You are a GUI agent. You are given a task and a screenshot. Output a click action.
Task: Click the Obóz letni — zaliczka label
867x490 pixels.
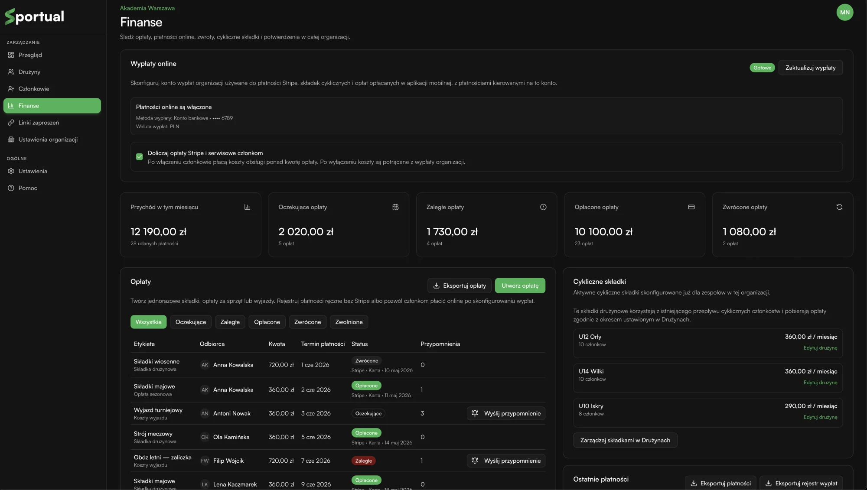pyautogui.click(x=163, y=458)
